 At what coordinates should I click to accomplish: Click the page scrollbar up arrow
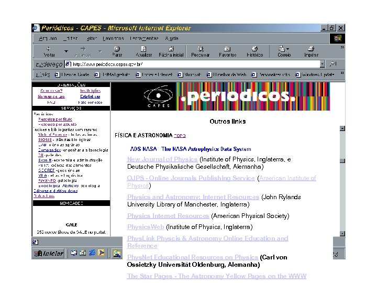(x=342, y=128)
